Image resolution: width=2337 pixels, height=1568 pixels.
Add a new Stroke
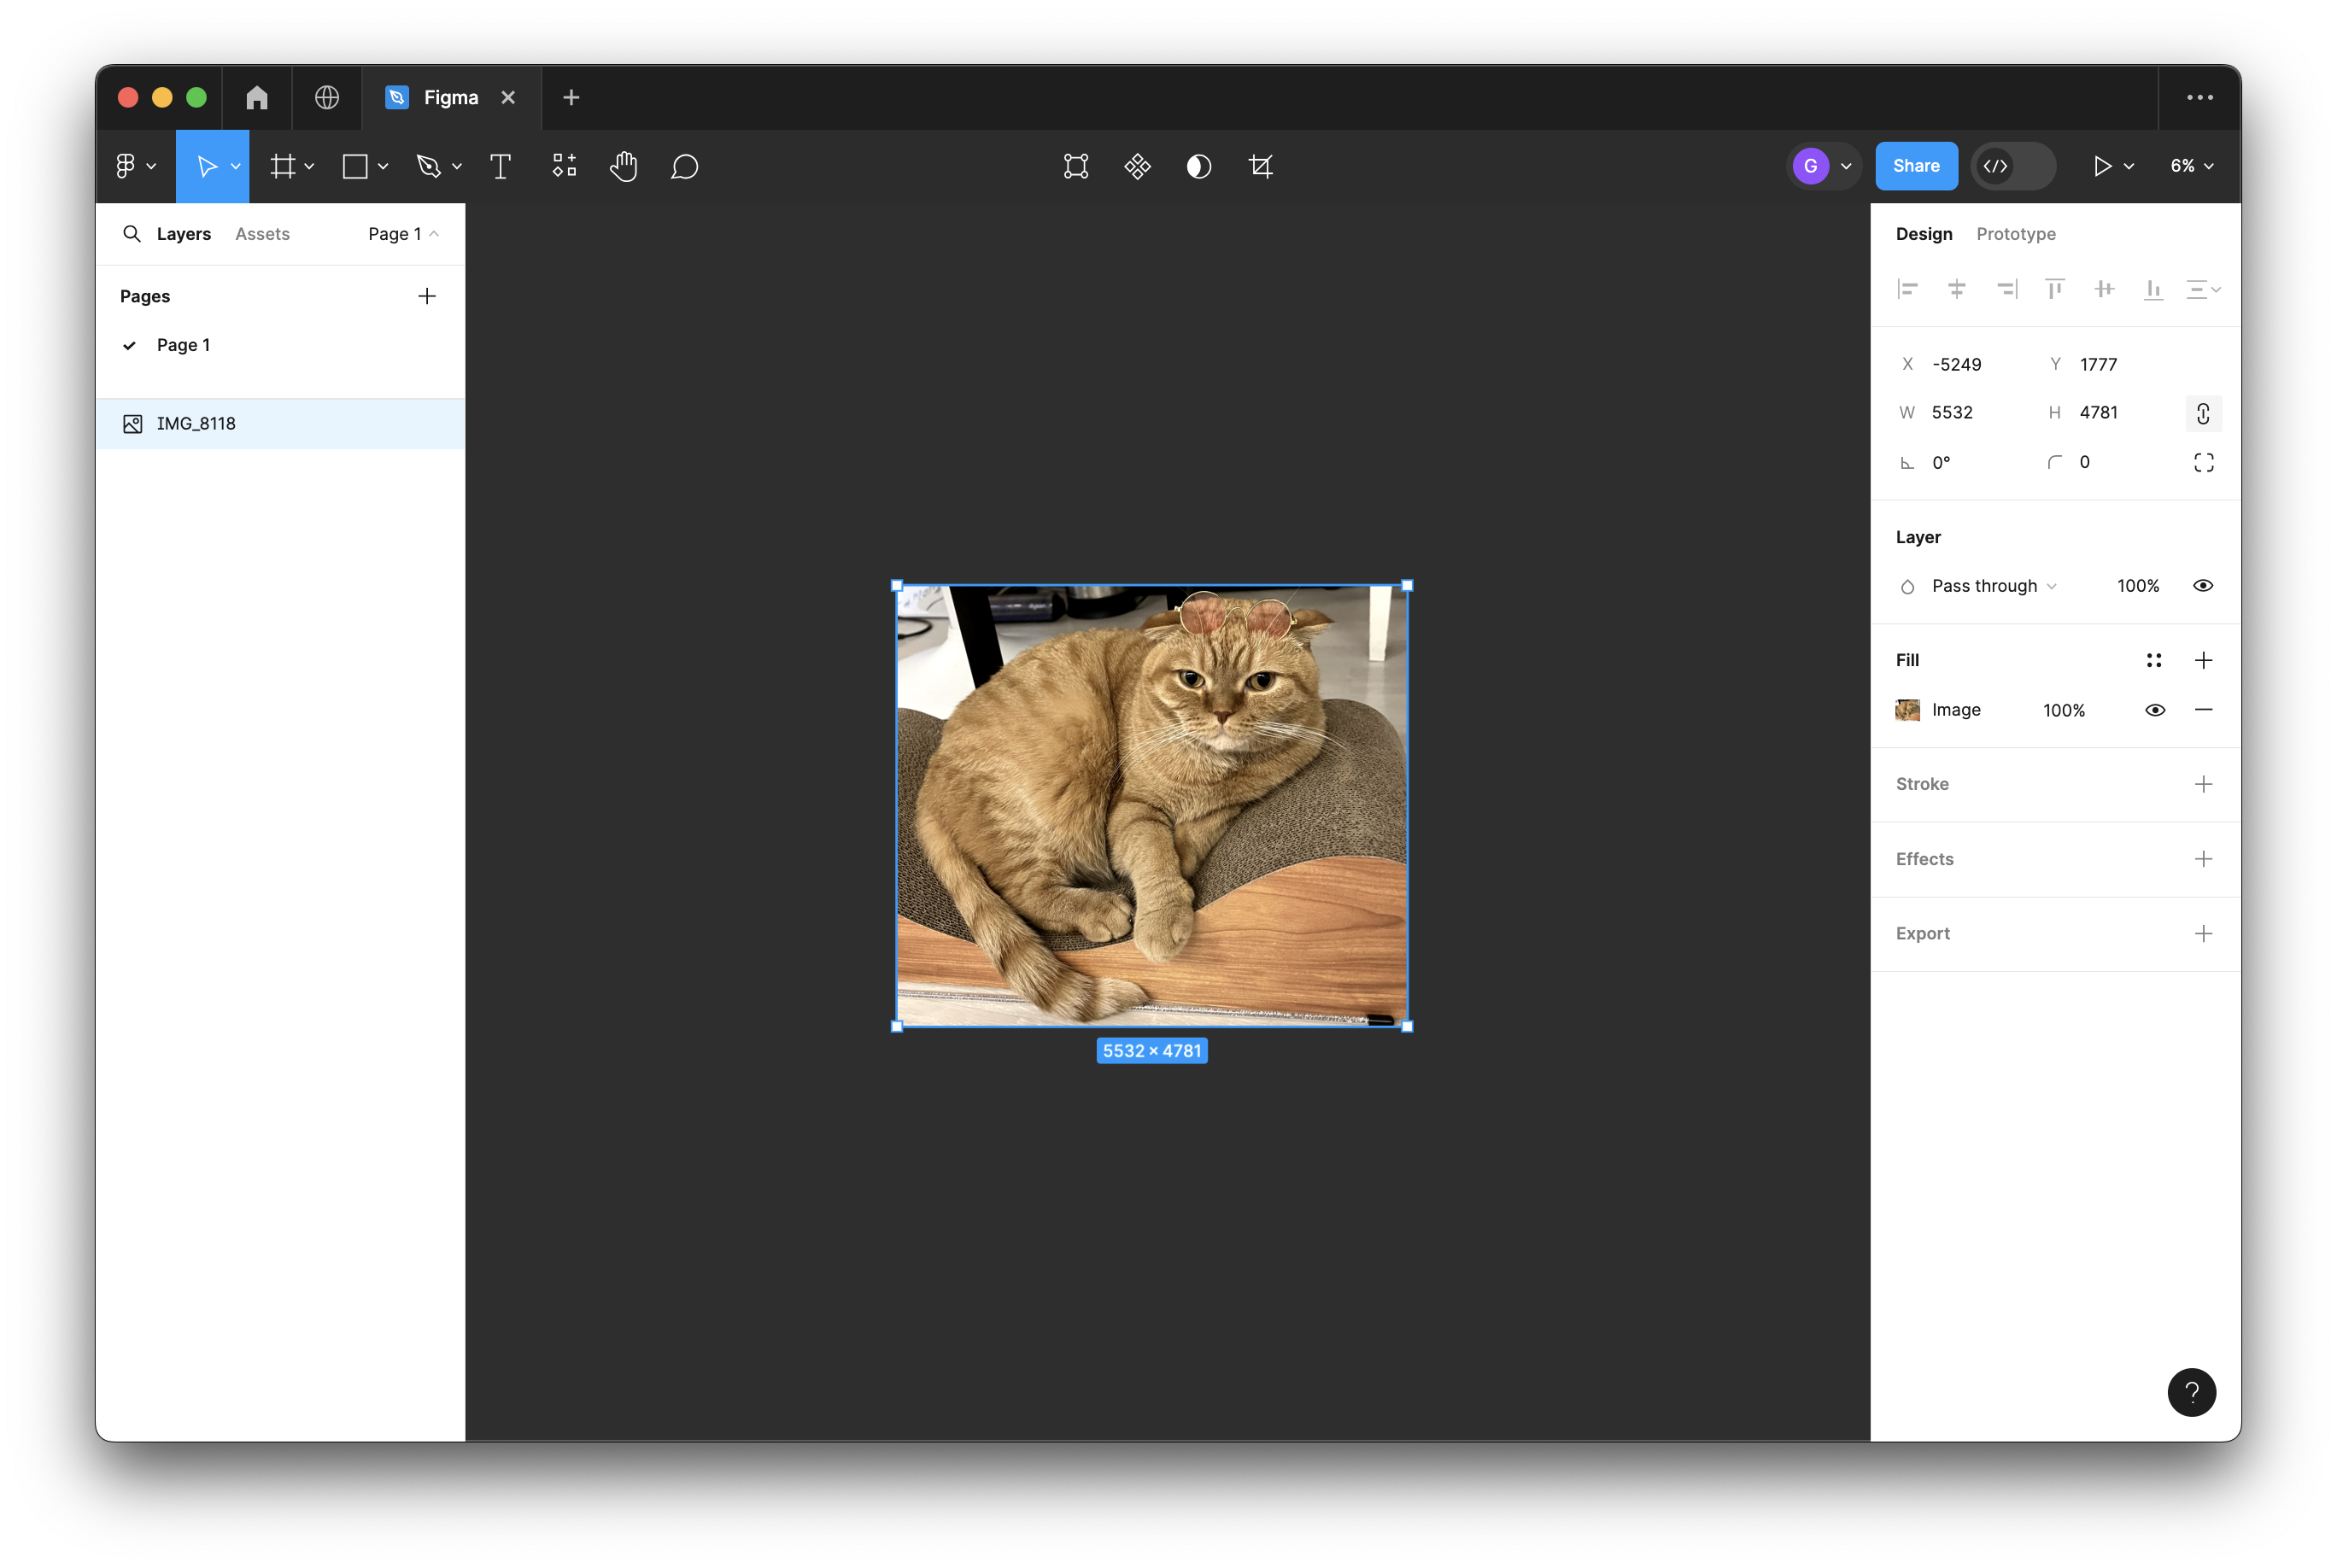pyautogui.click(x=2202, y=784)
